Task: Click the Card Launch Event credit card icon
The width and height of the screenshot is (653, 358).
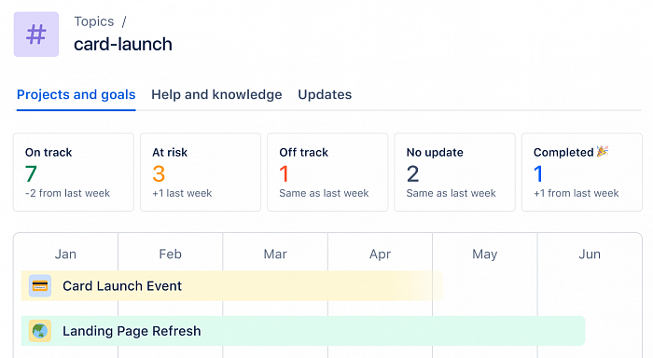Action: point(40,286)
